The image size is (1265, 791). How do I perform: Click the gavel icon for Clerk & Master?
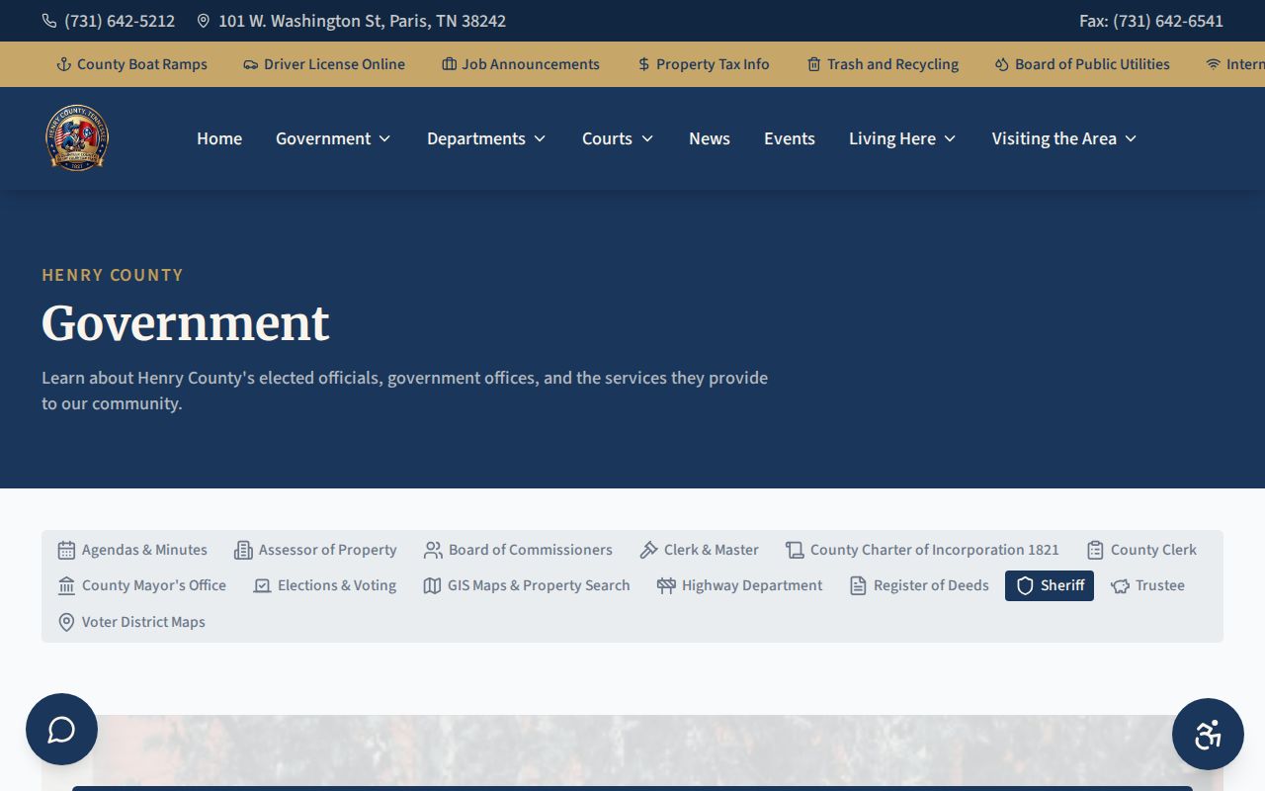click(x=648, y=550)
